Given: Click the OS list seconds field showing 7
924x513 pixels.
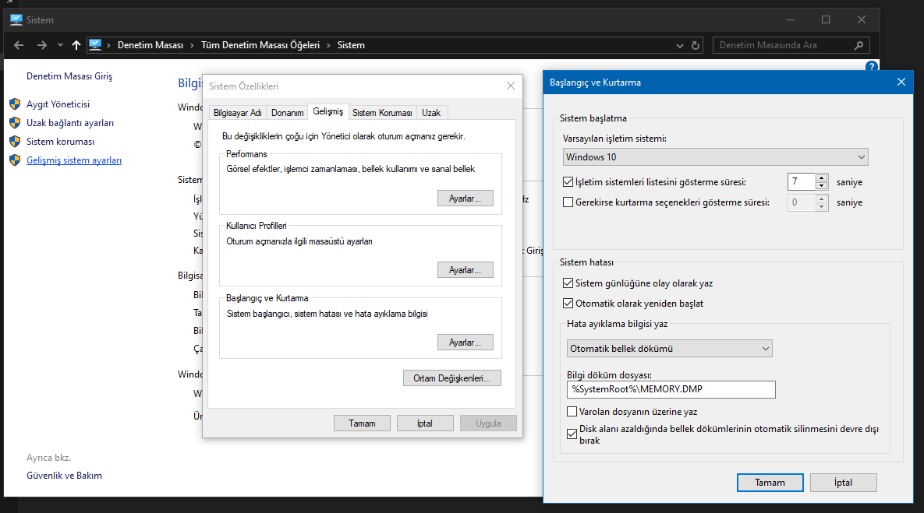Looking at the screenshot, I should pos(802,182).
